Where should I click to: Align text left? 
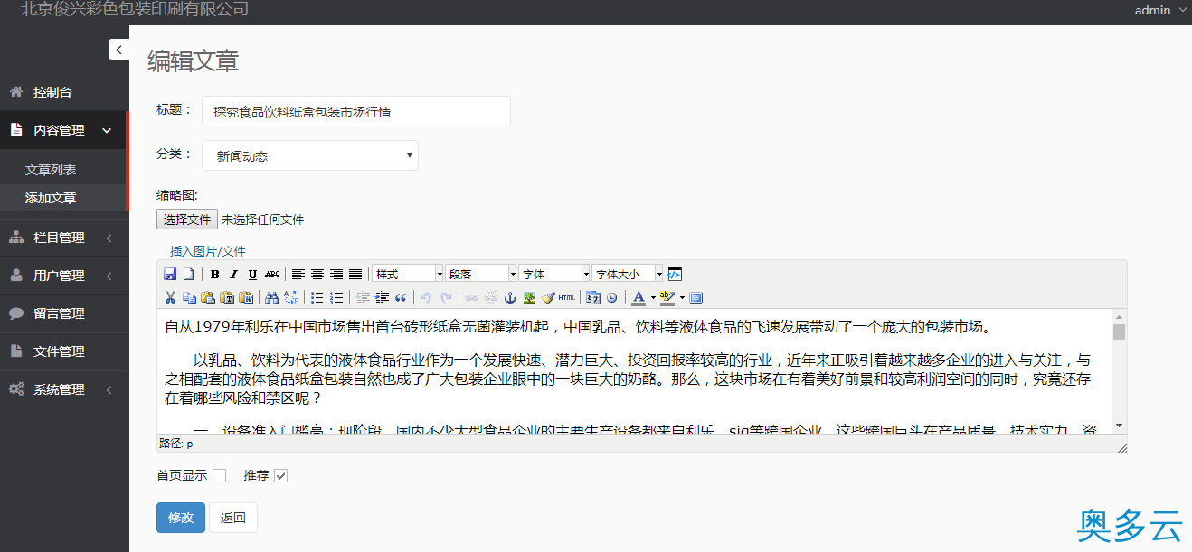pyautogui.click(x=298, y=274)
